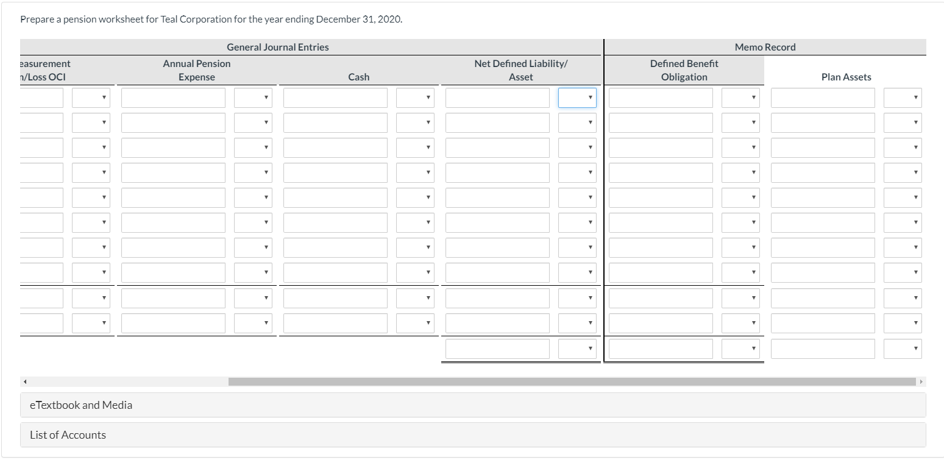
Task: Open the first Cash debit/credit dropdown
Action: click(x=414, y=97)
